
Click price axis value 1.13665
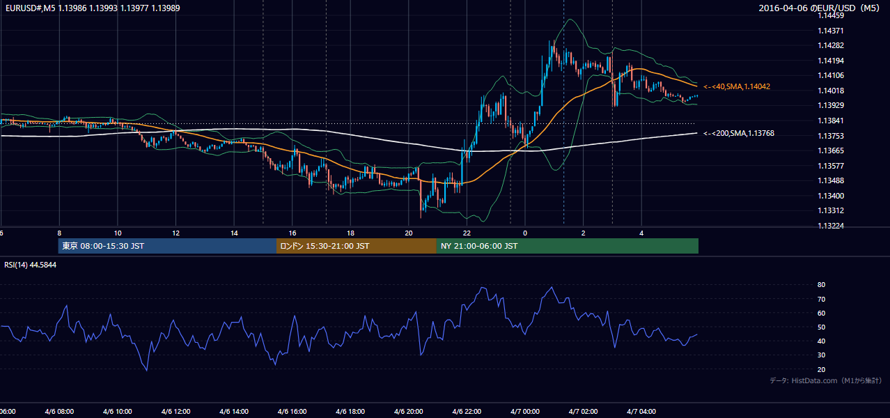830,150
